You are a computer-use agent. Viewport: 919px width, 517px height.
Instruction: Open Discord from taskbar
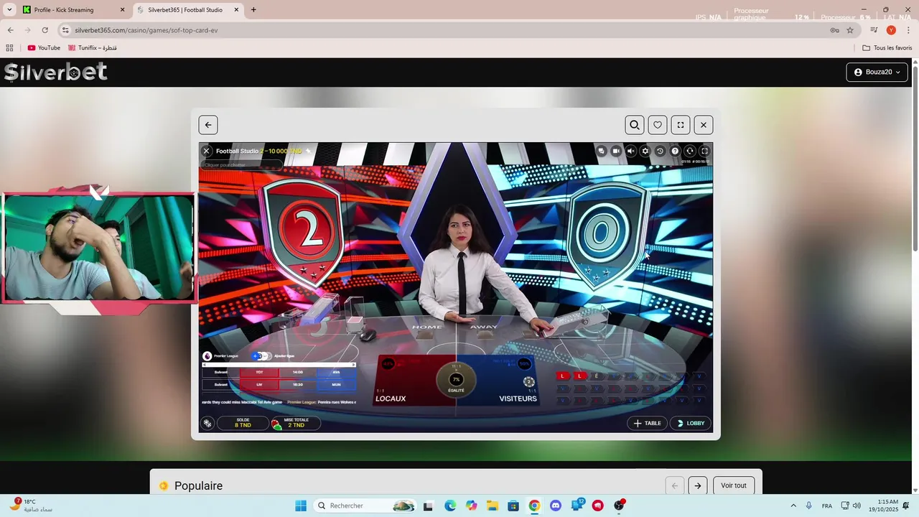click(x=555, y=506)
